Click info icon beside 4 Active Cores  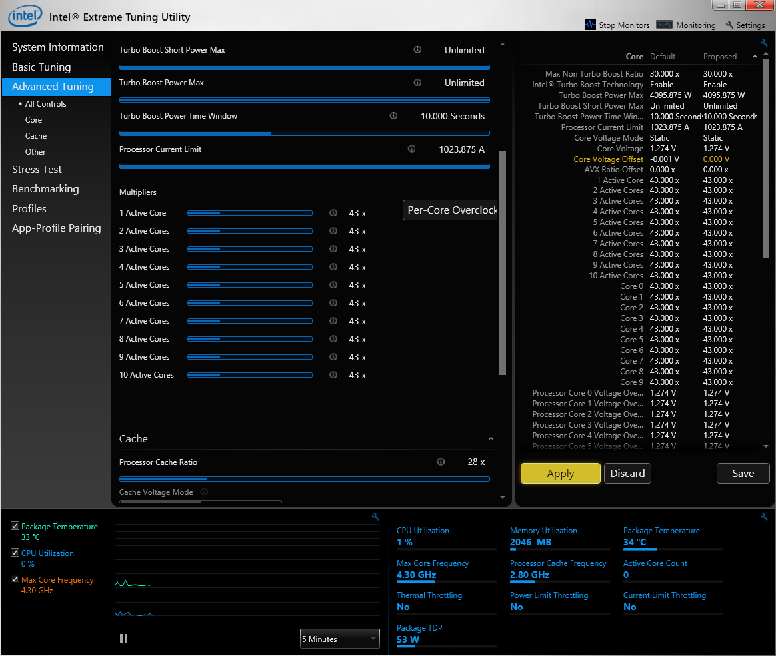click(x=333, y=267)
